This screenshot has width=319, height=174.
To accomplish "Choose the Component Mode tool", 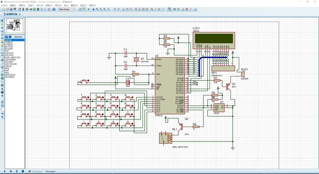I will click(x=2, y=24).
